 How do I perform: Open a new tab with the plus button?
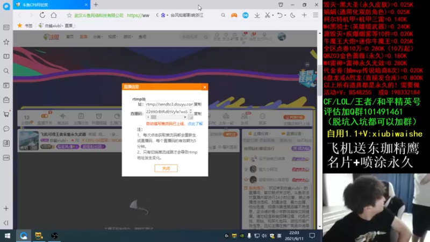(x=96, y=5)
